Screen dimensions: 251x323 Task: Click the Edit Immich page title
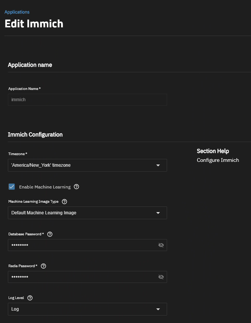34,24
